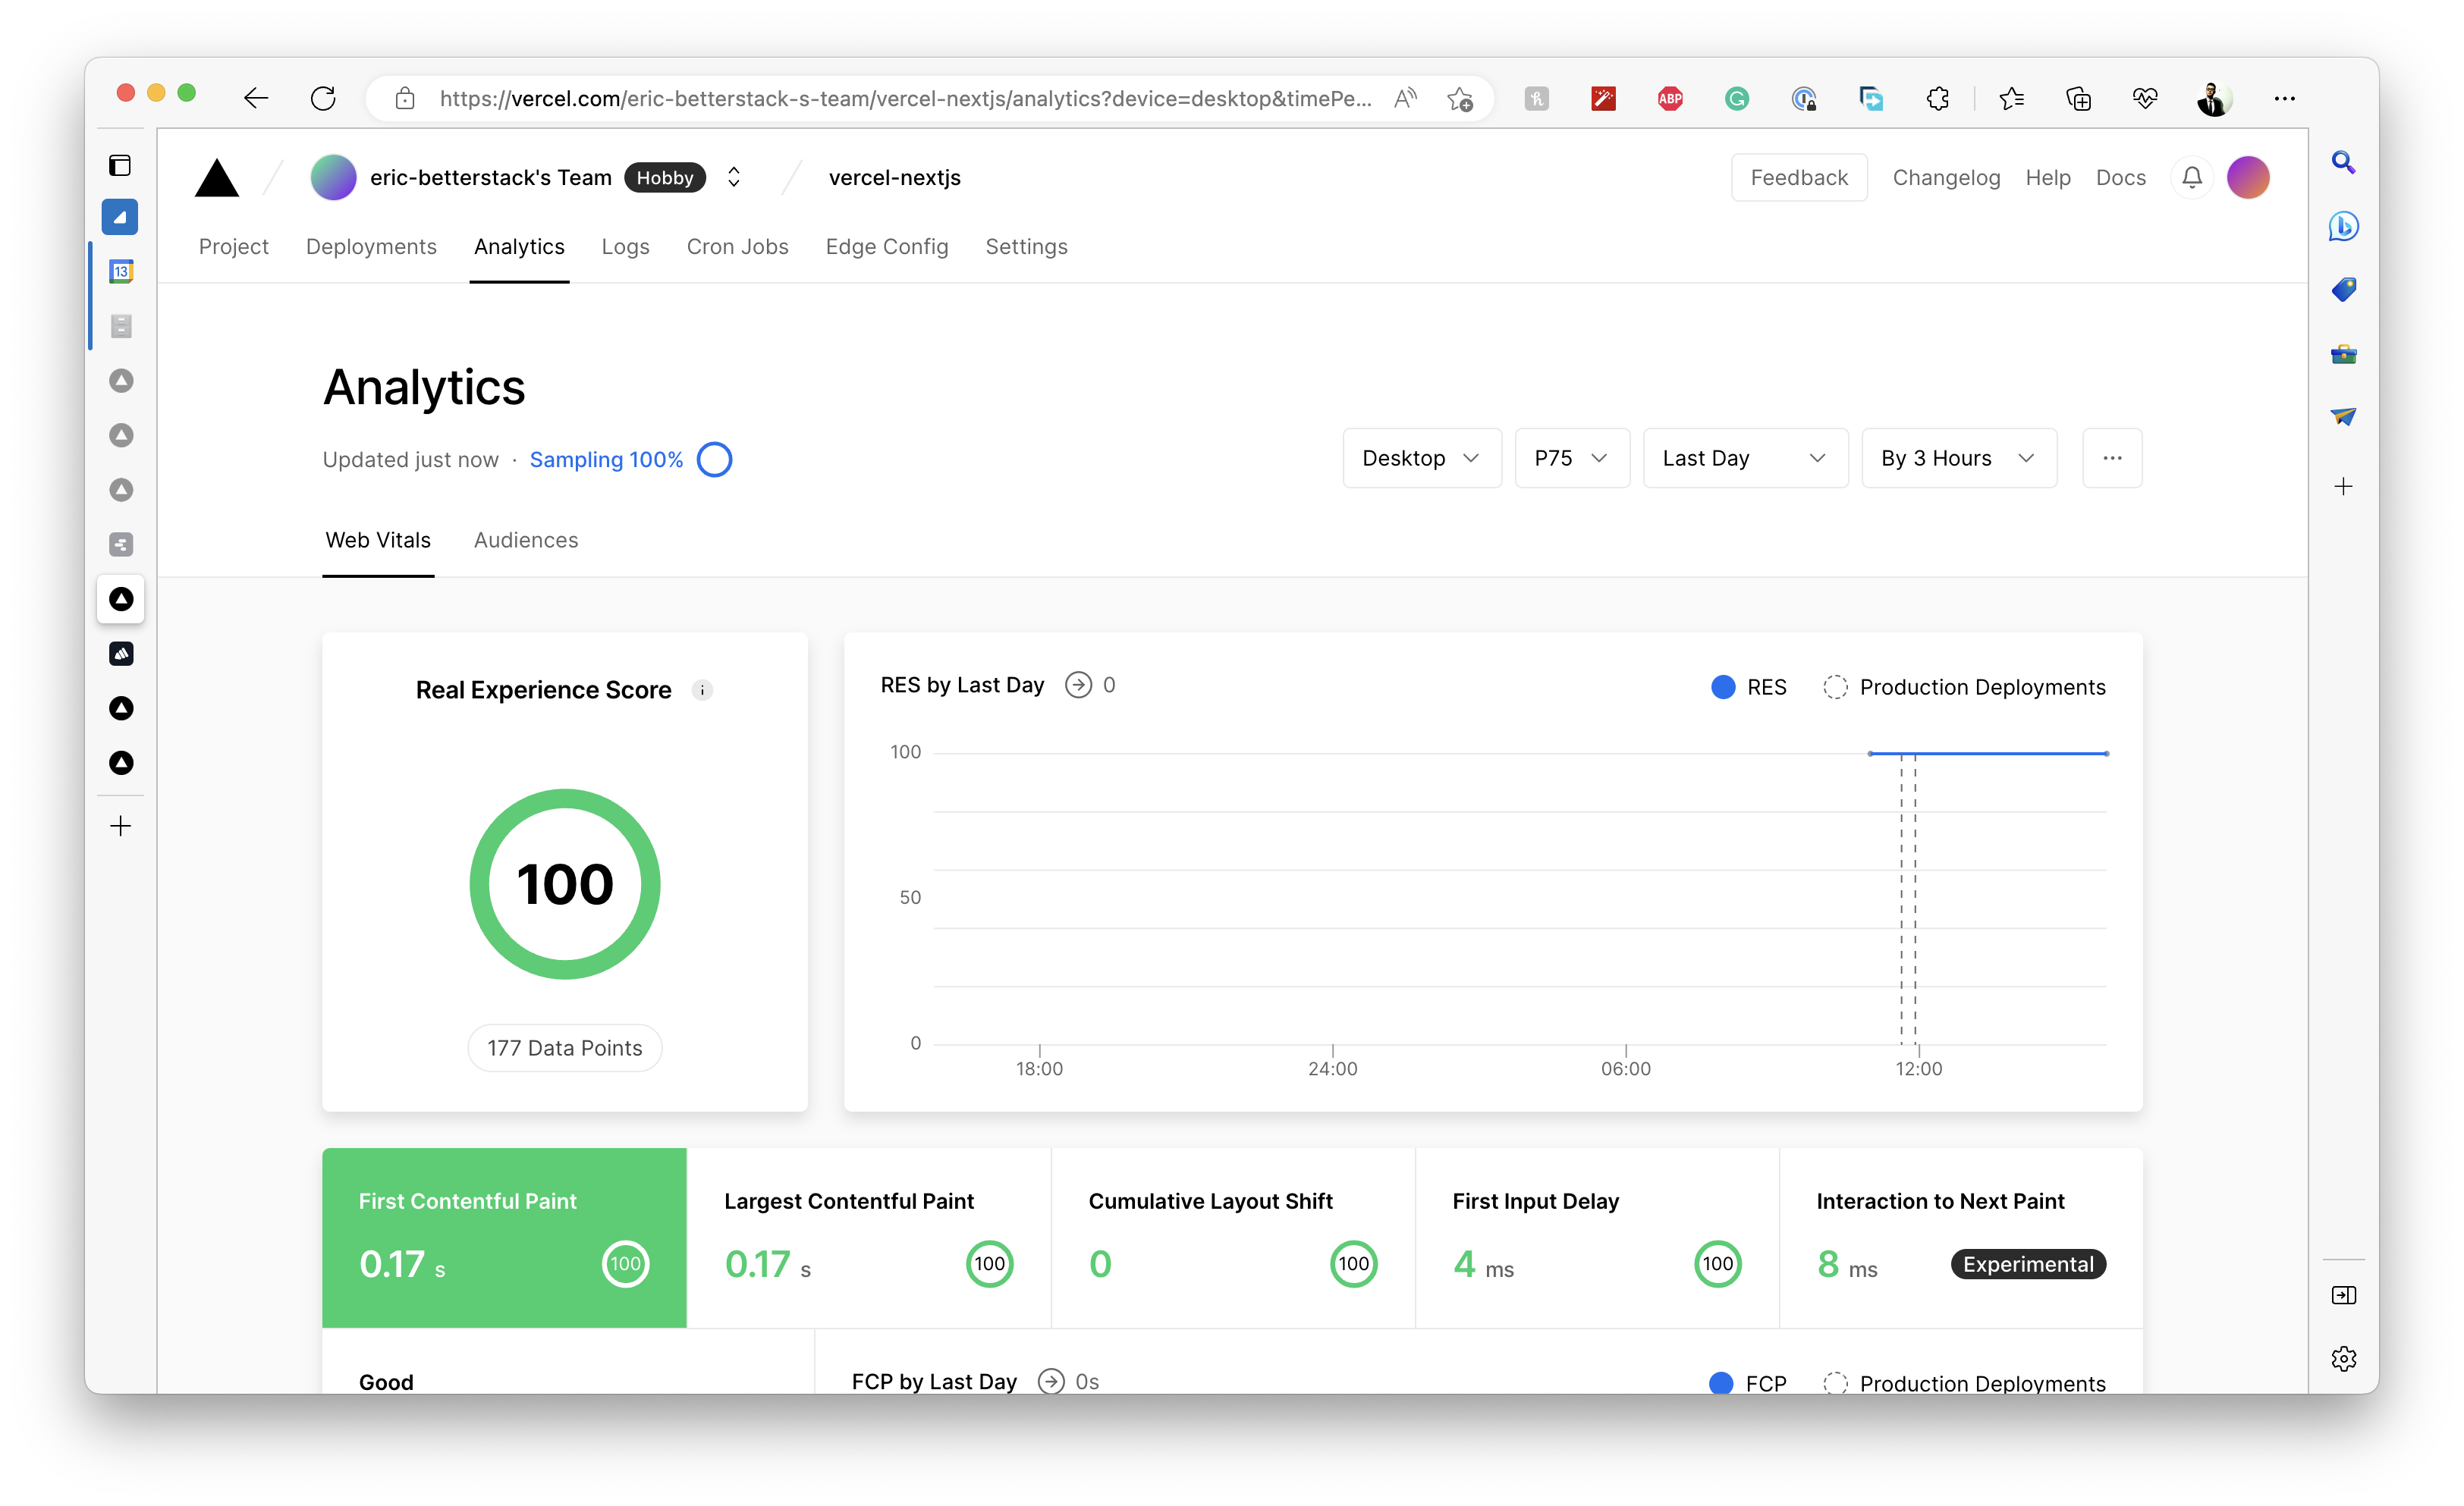The width and height of the screenshot is (2464, 1506).
Task: Switch to the Audiences tab
Action: click(525, 540)
